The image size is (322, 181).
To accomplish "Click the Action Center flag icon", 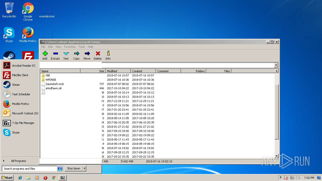I will click(286, 178).
